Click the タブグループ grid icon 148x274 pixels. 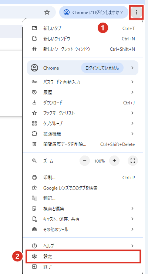(x=34, y=123)
